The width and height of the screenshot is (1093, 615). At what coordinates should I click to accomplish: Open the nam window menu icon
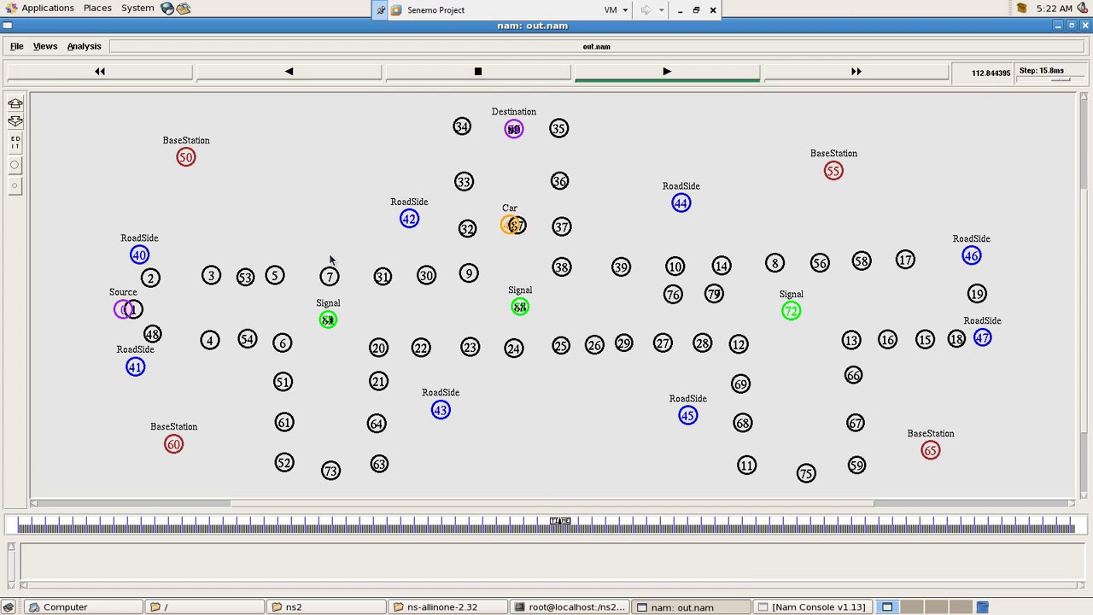tap(7, 26)
